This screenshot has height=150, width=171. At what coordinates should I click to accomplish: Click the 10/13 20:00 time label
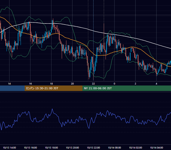click(x=72, y=147)
